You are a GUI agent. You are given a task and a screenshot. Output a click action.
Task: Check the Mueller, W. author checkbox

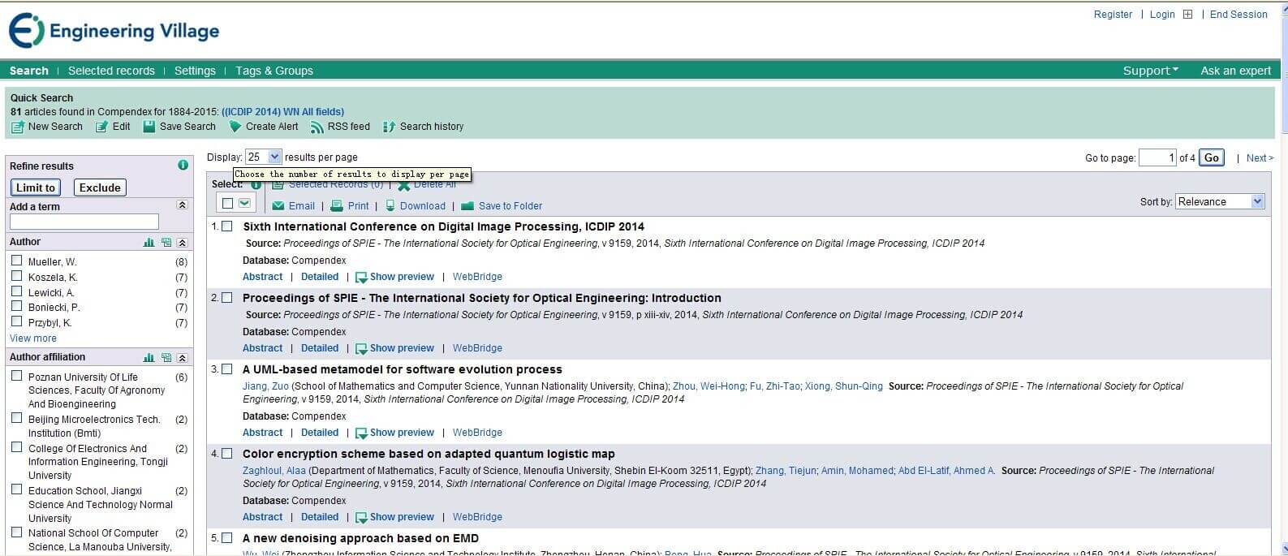[16, 261]
